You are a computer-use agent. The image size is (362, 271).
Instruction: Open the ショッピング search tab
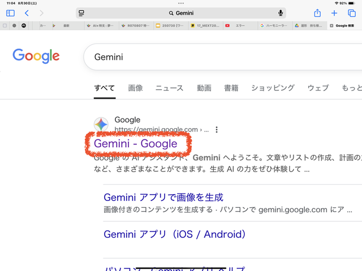273,88
